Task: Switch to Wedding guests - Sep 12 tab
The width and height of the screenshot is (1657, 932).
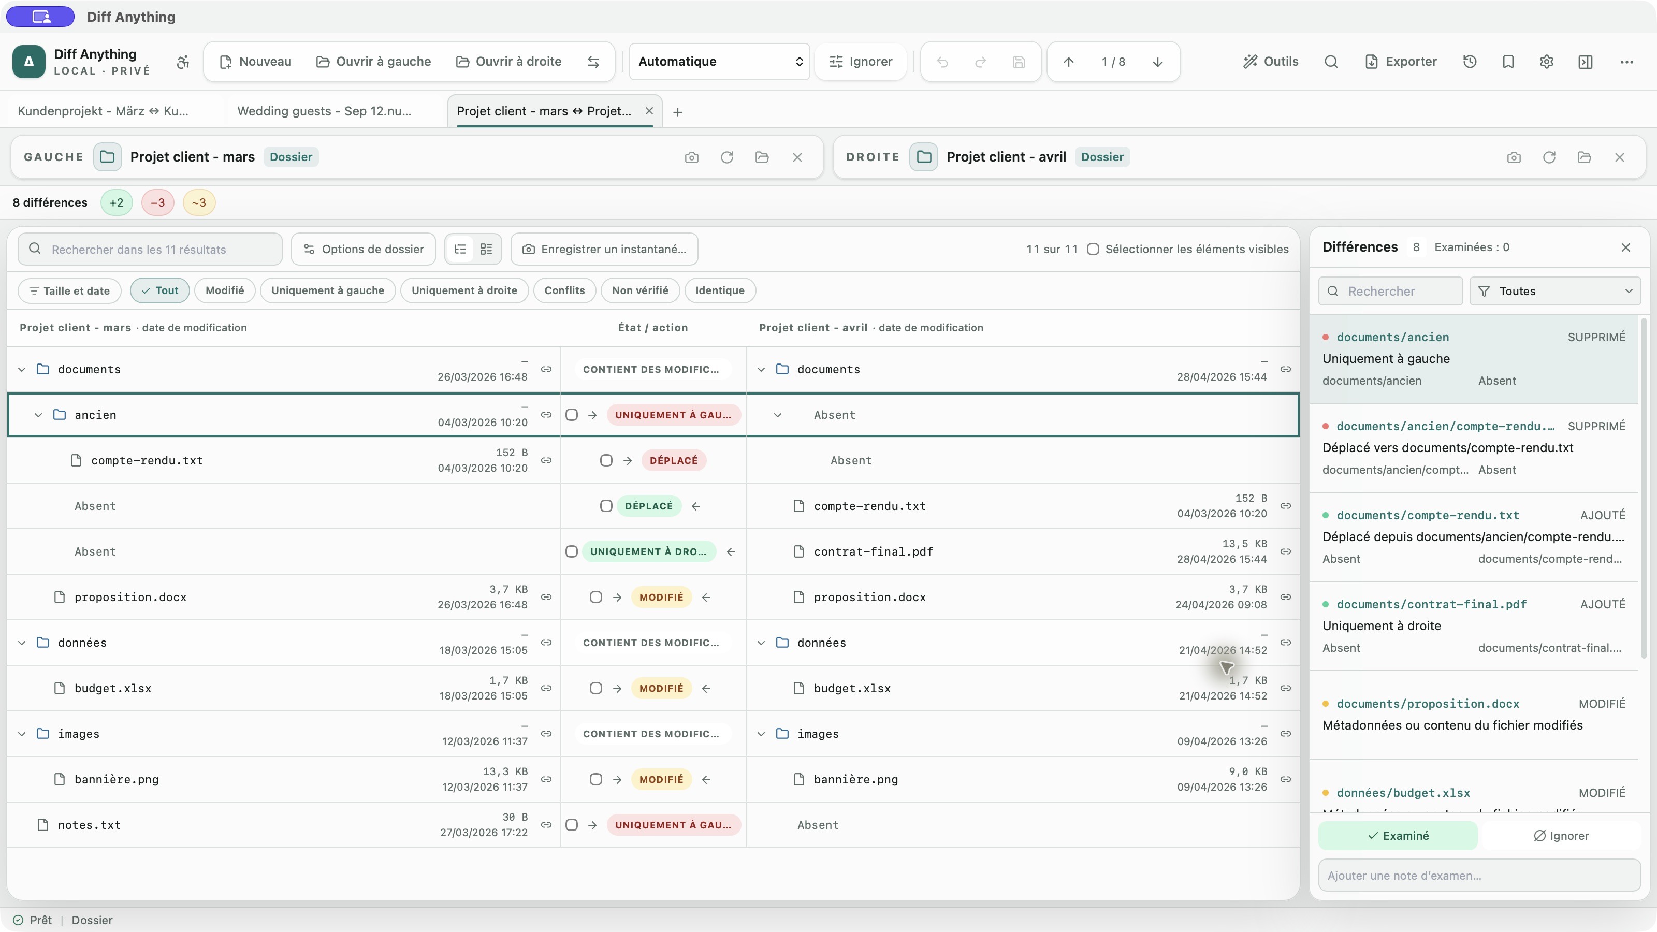Action: (324, 111)
